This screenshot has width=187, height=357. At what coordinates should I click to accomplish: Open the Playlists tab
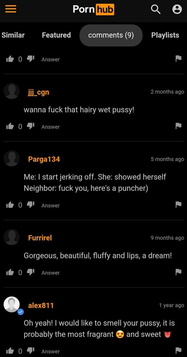point(165,35)
